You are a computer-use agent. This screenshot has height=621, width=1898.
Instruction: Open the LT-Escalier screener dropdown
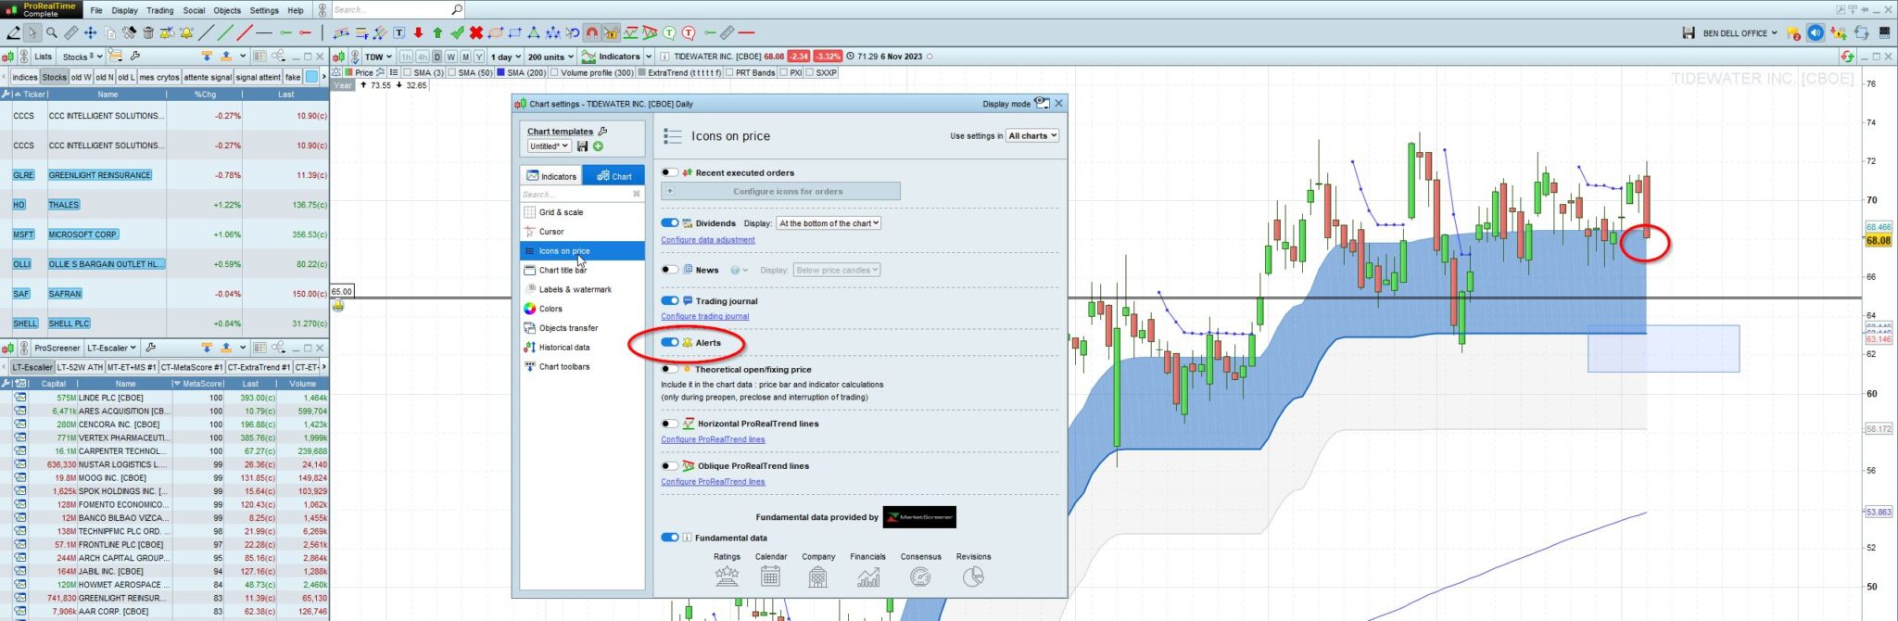111,348
